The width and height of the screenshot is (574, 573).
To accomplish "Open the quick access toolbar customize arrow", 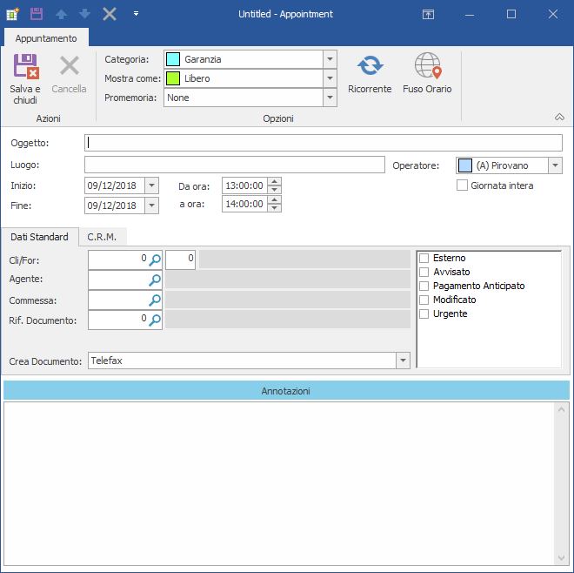I will pos(136,14).
